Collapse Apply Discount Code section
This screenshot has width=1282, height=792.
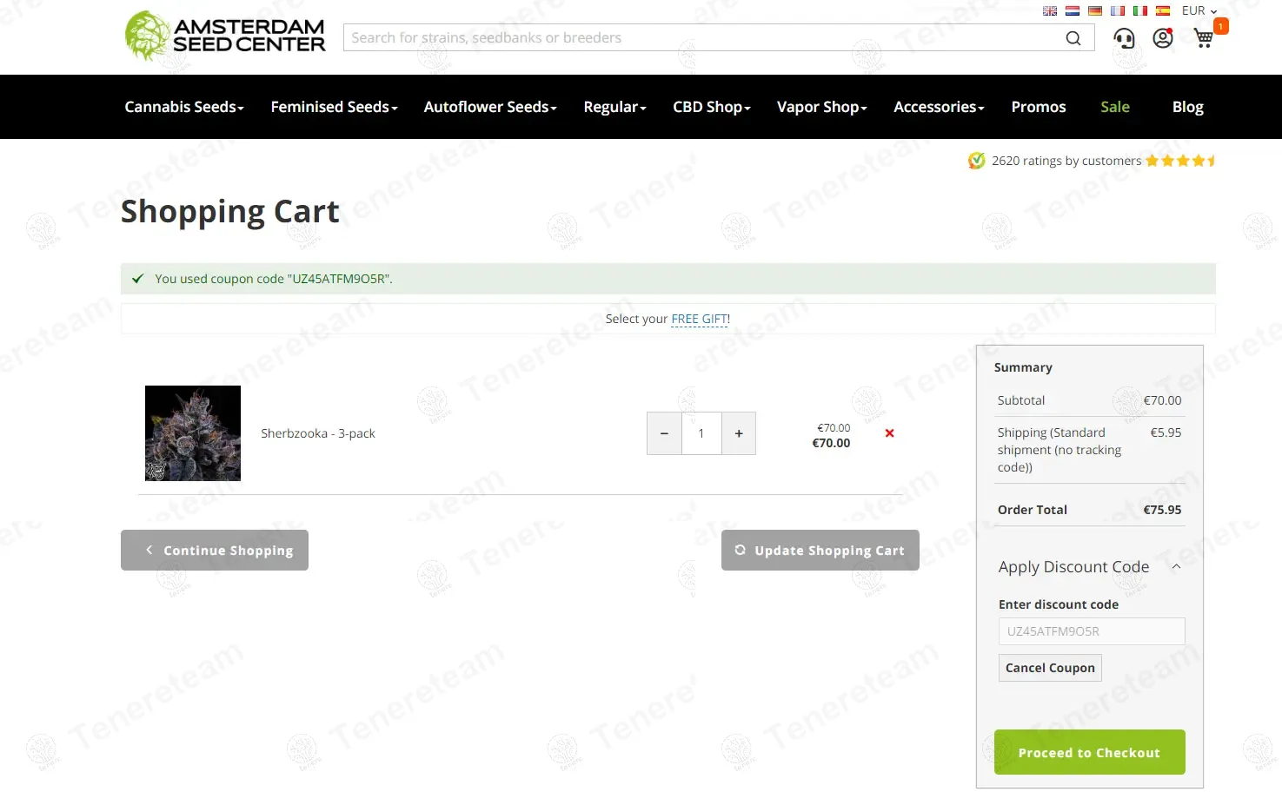tap(1176, 567)
